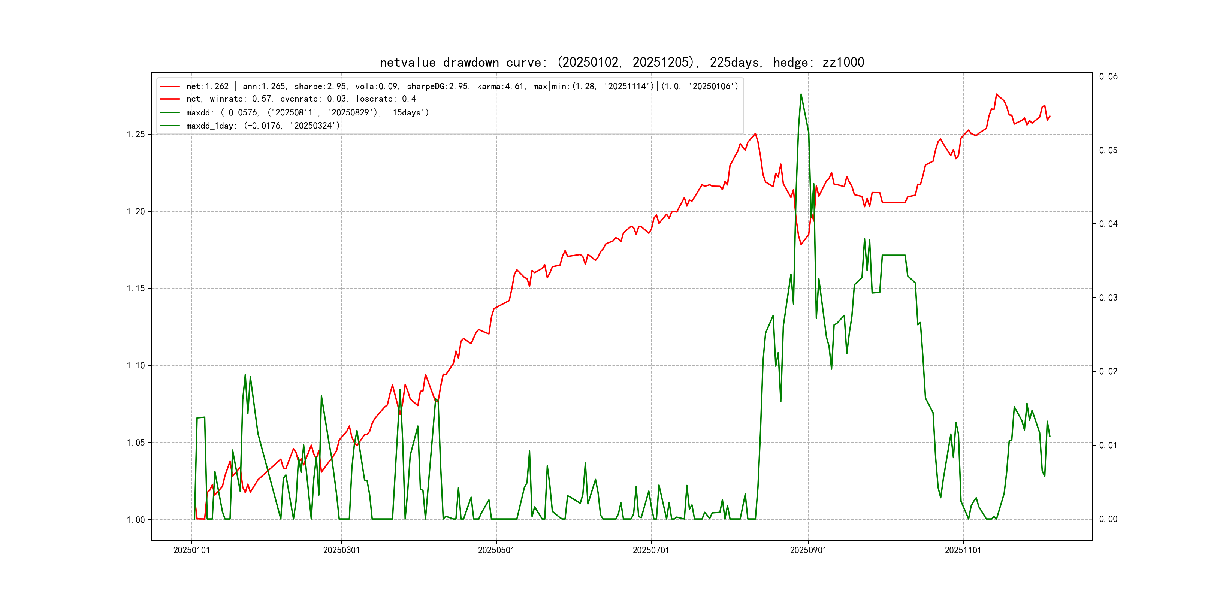The height and width of the screenshot is (607, 1214).
Task: Click the sharpe:2.95 legend text line
Action: pyautogui.click(x=320, y=87)
